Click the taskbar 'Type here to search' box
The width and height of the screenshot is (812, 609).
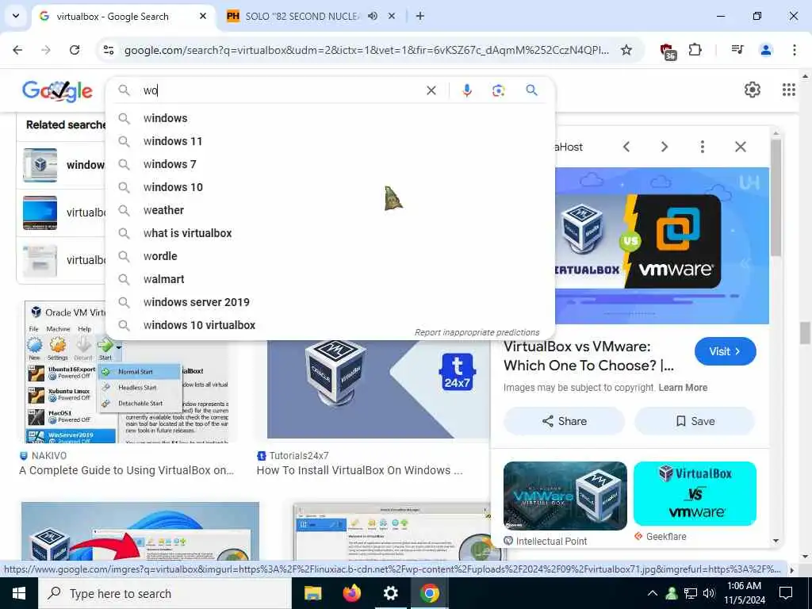pyautogui.click(x=165, y=593)
